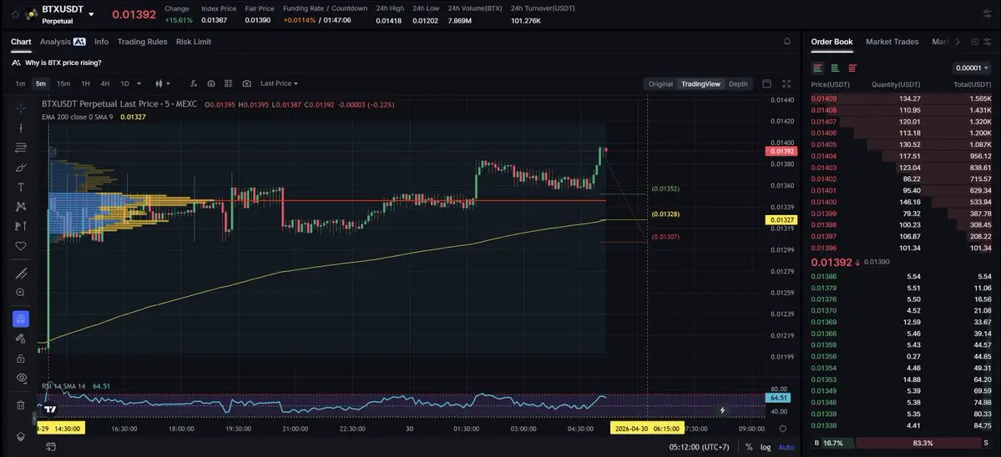Open the top-right page settings sliders icon

[987, 14]
